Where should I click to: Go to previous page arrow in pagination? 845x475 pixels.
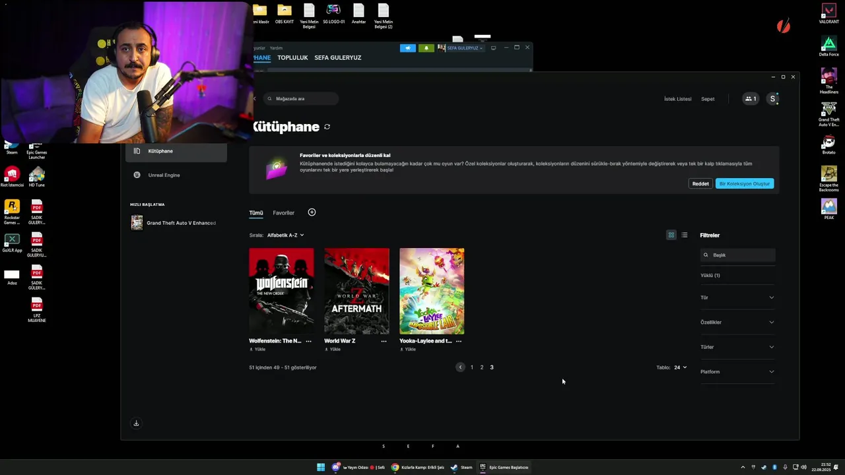point(460,367)
